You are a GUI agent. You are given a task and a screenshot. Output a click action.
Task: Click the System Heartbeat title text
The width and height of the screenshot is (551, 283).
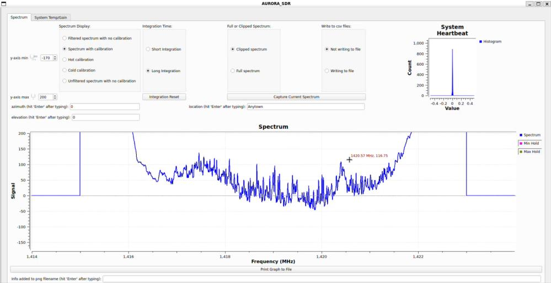click(452, 30)
